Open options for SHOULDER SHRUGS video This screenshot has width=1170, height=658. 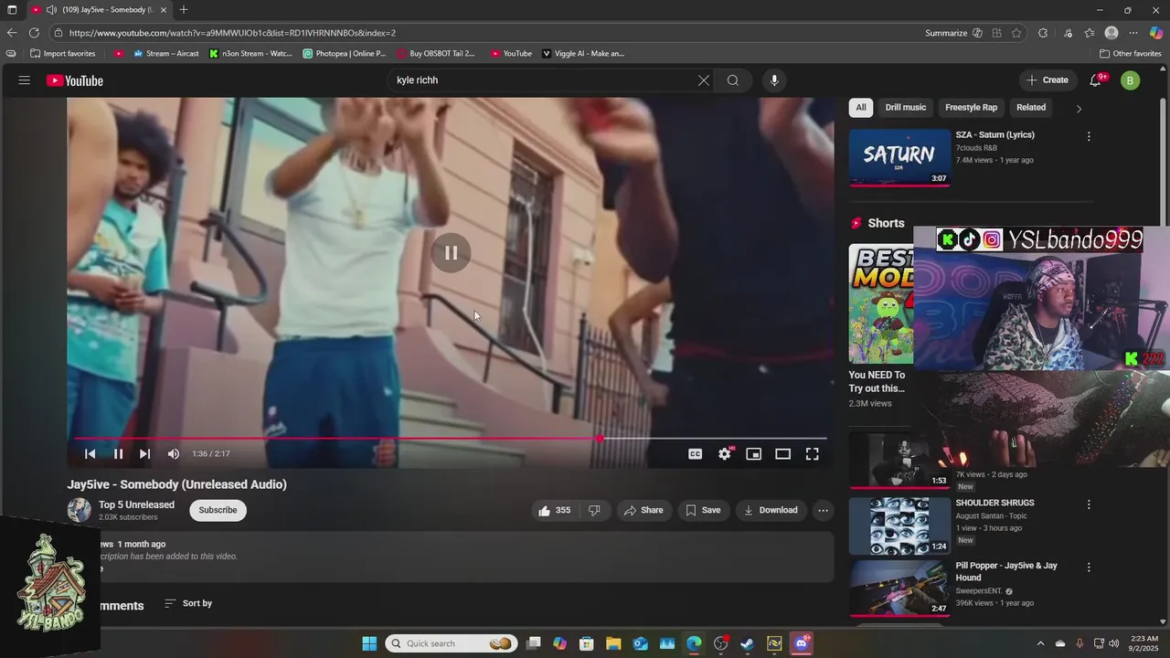coord(1089,504)
